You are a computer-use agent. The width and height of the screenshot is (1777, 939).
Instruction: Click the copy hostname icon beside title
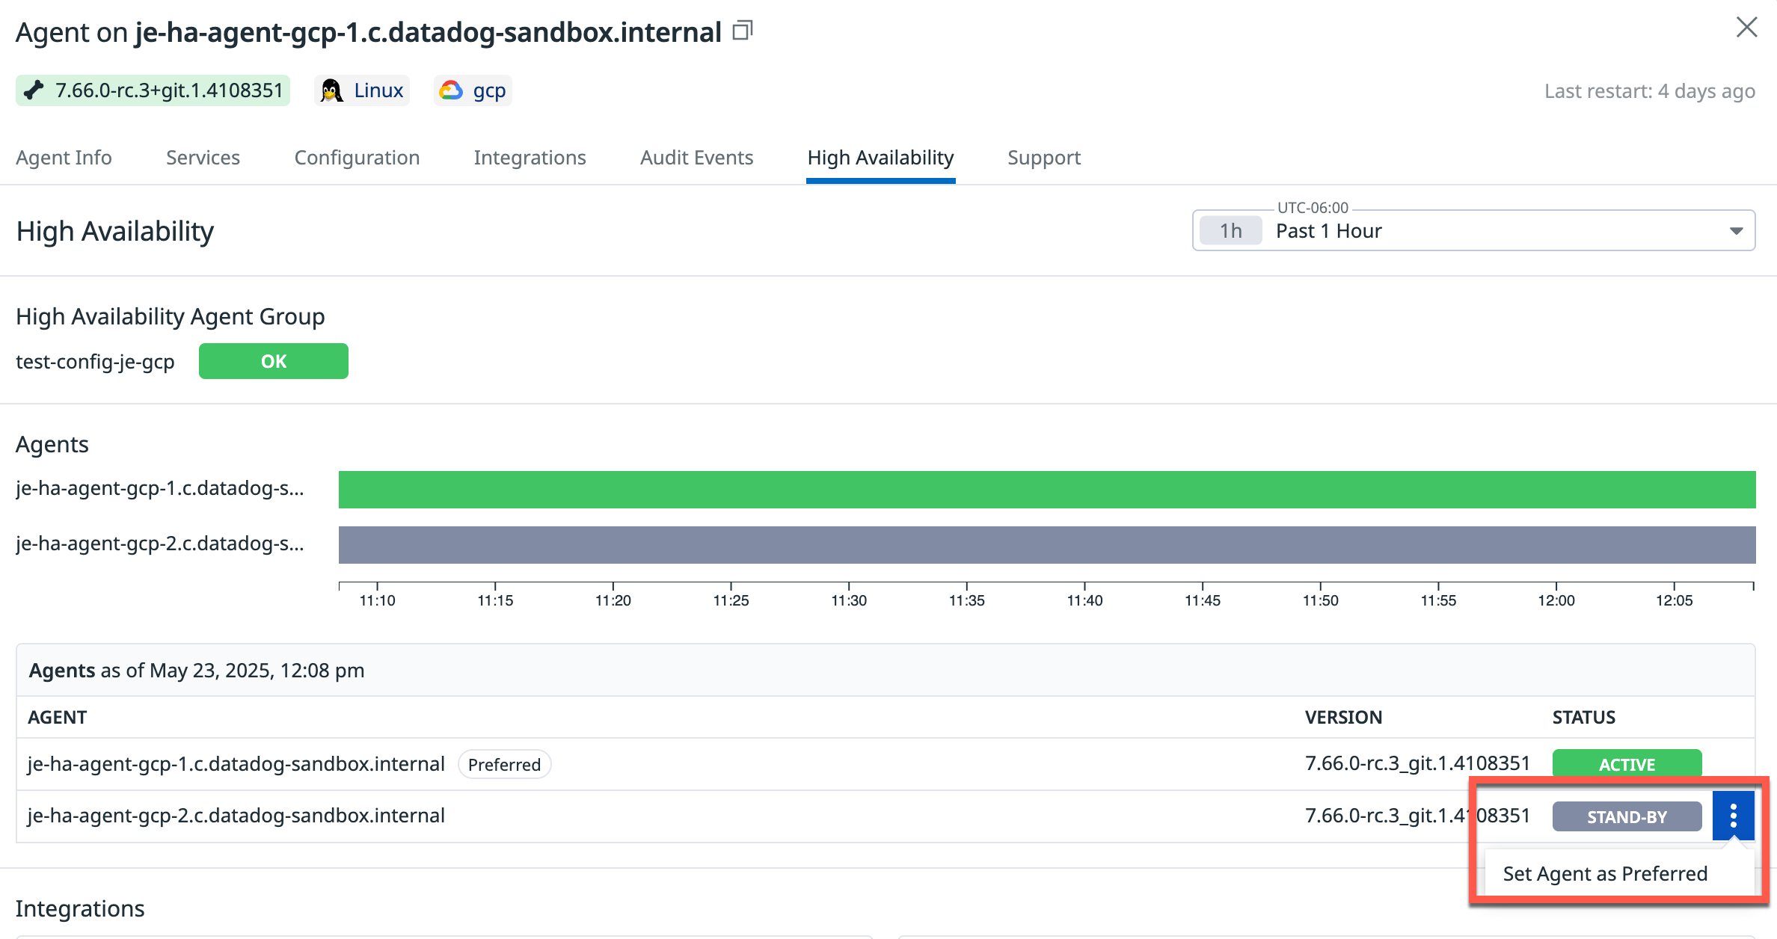pos(742,31)
